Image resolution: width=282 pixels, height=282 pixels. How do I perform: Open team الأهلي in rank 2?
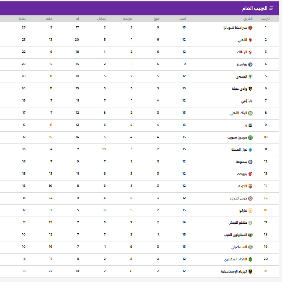point(242,40)
